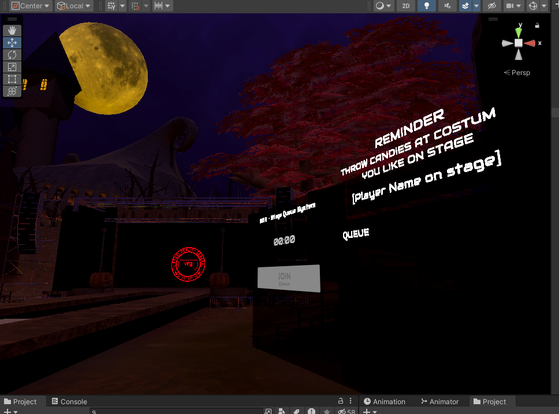Click the center cube of orientation gizmo
Image resolution: width=559 pixels, height=414 pixels.
pyautogui.click(x=519, y=43)
